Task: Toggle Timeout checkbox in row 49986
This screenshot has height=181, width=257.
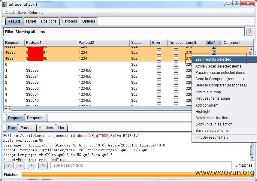Action: (x=176, y=53)
